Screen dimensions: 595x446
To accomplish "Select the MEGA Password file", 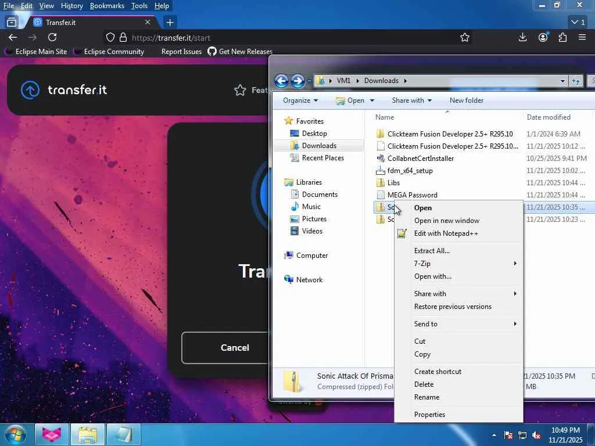I will 412,195.
